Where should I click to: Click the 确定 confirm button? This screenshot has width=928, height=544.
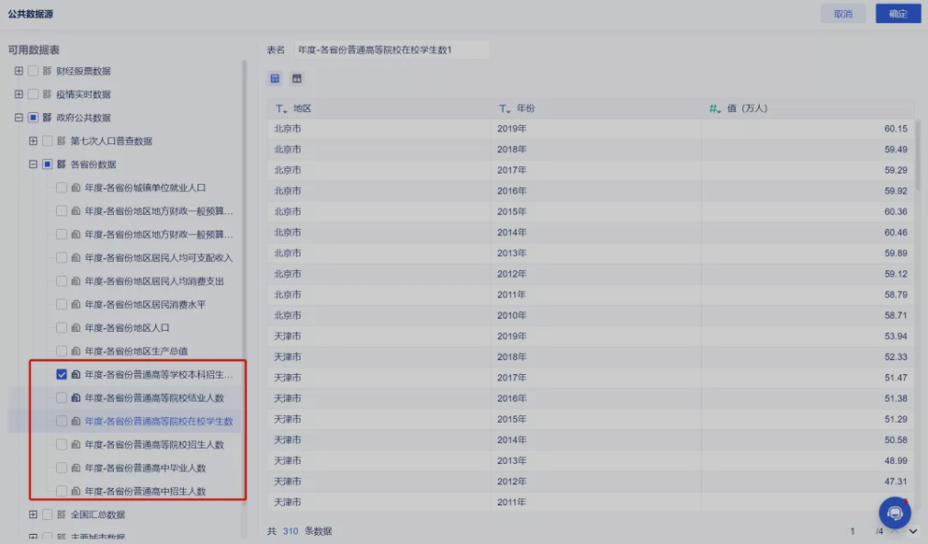(898, 14)
